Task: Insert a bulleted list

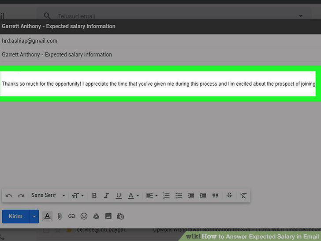Action: click(x=179, y=196)
